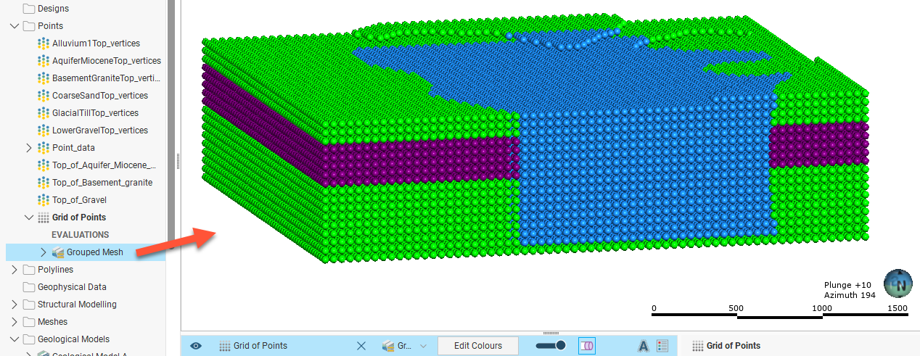This screenshot has height=356, width=920.
Task: Click the Edit Colours button
Action: point(477,346)
